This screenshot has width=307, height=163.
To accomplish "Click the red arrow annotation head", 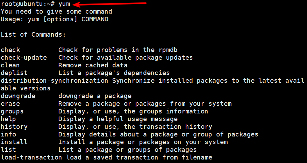I will 77,4.
